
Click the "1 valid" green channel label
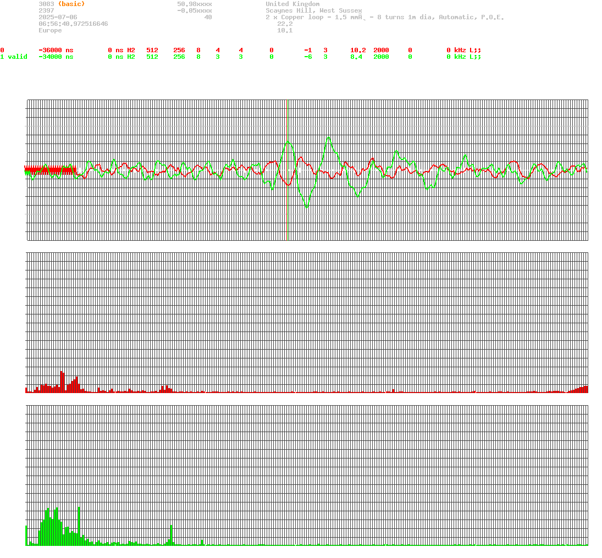(x=14, y=57)
